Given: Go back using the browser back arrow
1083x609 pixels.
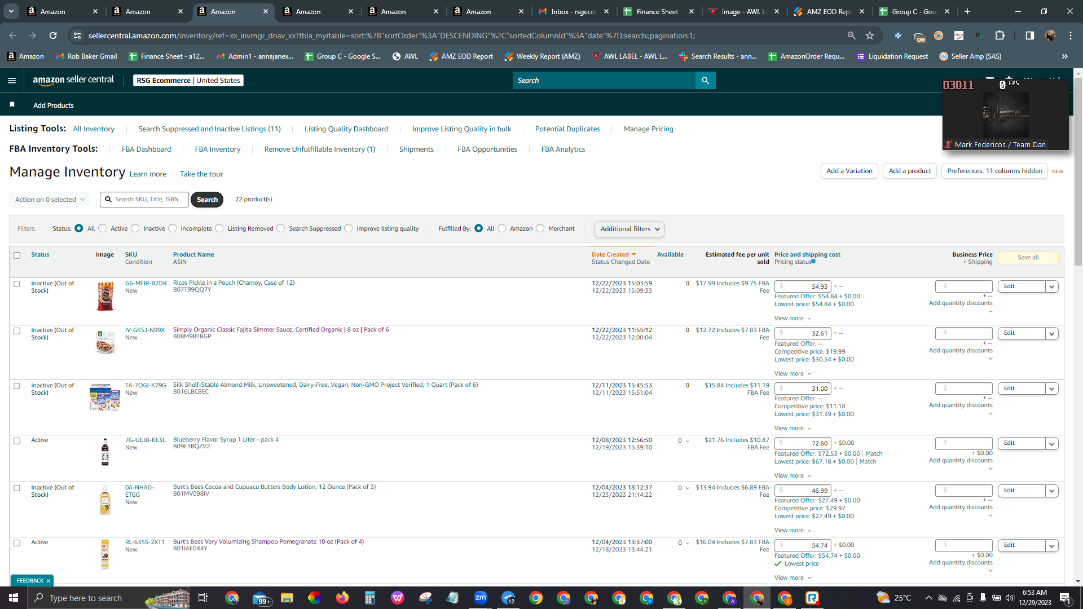Looking at the screenshot, I should [12, 36].
